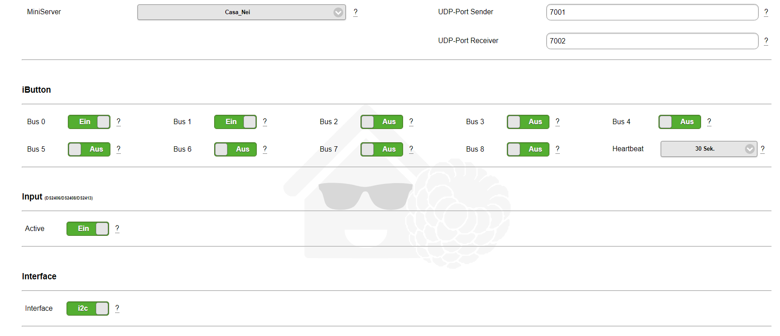Click the help question mark beside MiniServer
780x336 pixels.
point(355,12)
